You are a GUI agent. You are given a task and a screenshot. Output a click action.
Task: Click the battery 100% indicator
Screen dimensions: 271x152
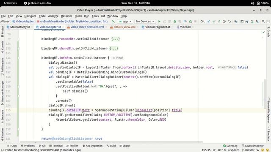(263, 3)
